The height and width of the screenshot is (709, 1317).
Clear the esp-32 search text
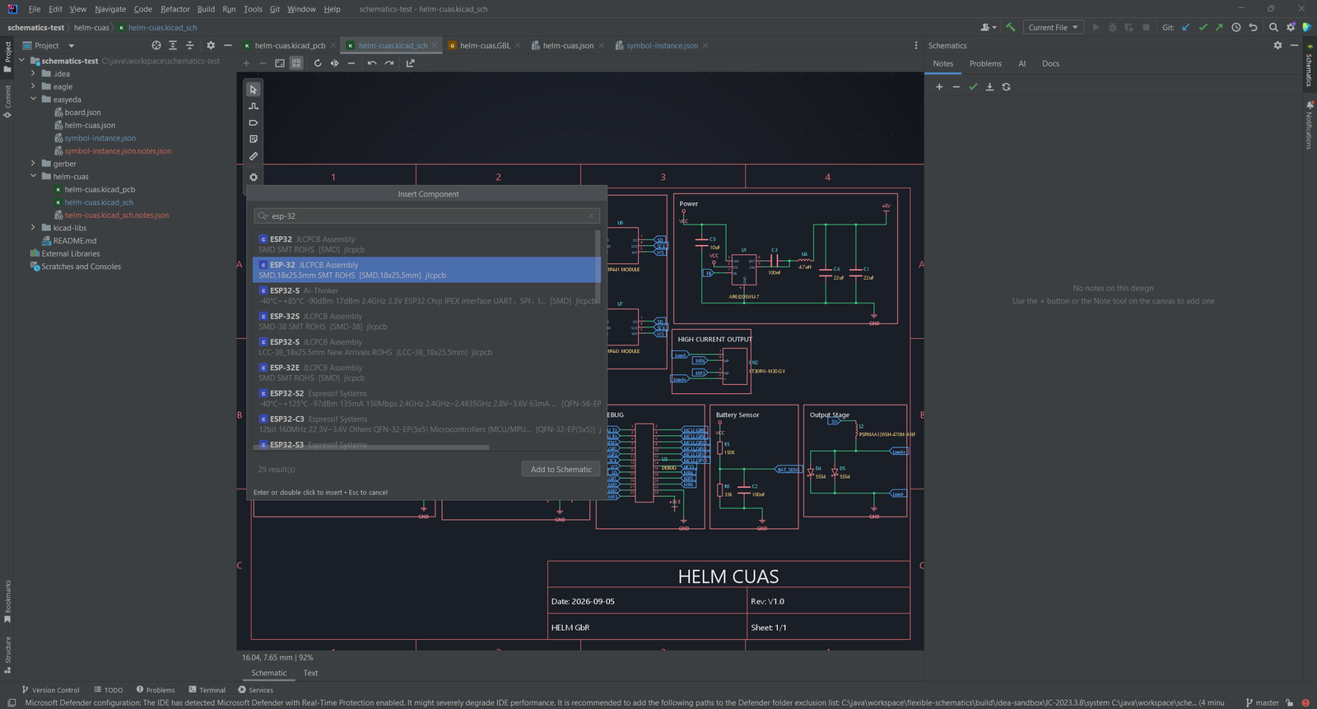coord(591,216)
